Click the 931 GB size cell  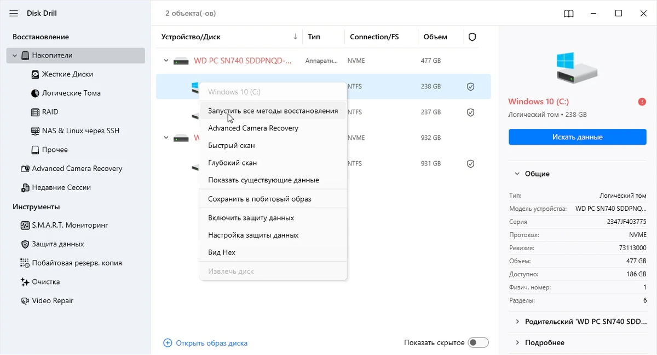click(x=431, y=163)
